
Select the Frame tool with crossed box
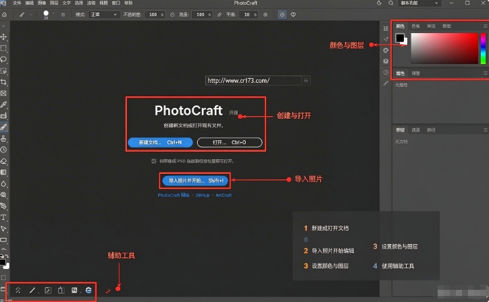(3, 94)
